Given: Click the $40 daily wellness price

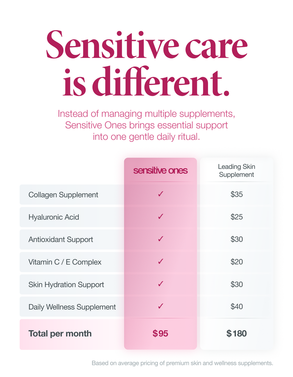Looking at the screenshot, I should 237,306.
